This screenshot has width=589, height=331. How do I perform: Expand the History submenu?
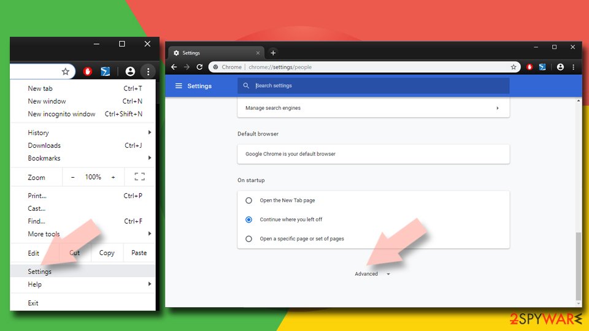(x=150, y=132)
